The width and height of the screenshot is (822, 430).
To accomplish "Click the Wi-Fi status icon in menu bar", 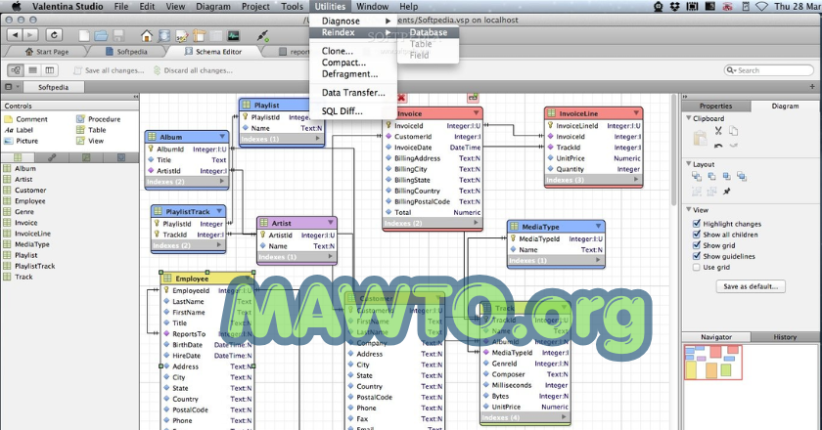I will pos(761,6).
